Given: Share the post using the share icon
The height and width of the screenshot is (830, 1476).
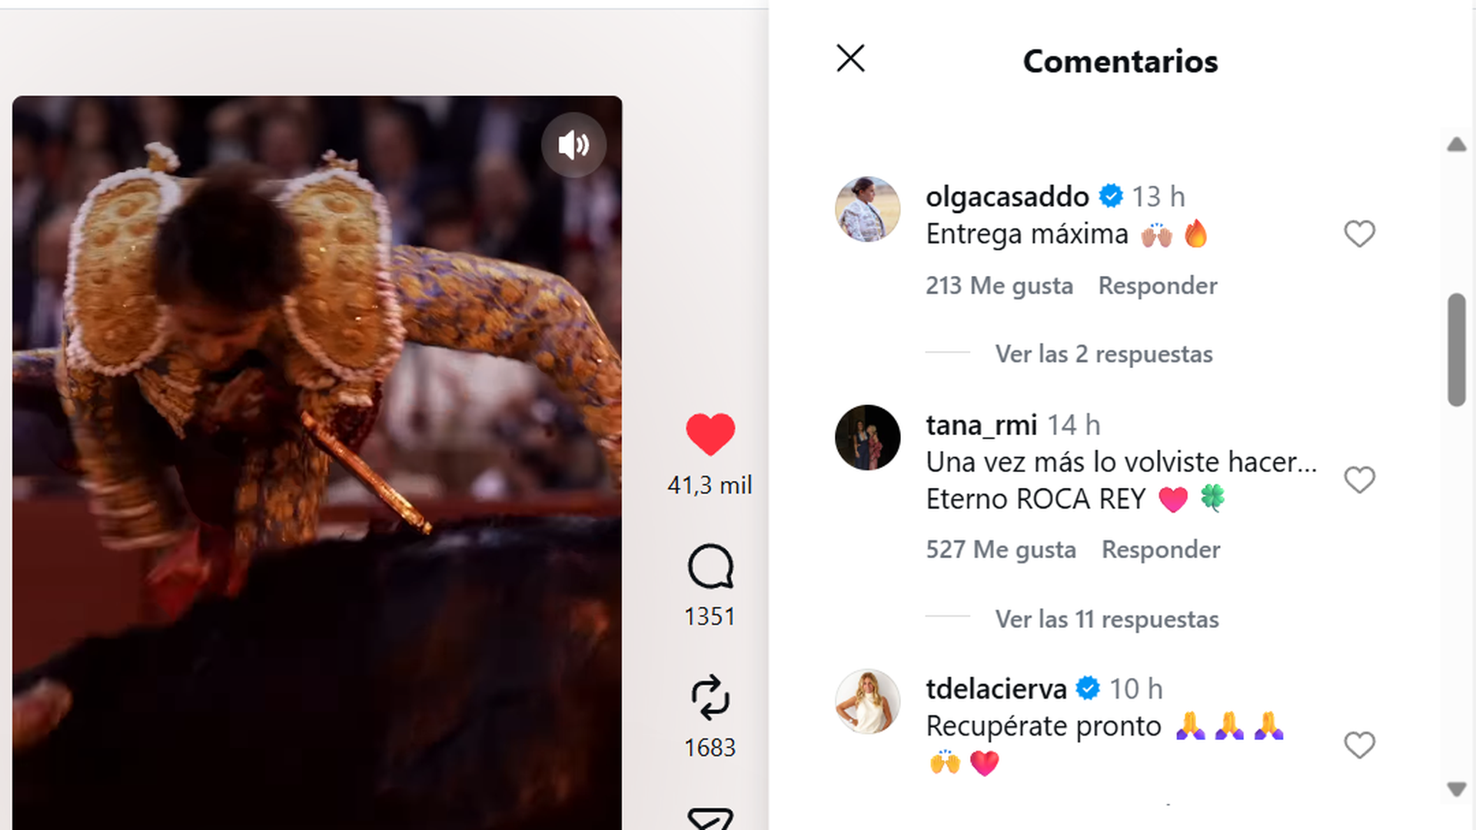Looking at the screenshot, I should 709,698.
